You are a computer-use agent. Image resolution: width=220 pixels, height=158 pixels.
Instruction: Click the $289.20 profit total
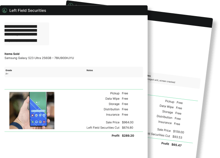(x=128, y=136)
